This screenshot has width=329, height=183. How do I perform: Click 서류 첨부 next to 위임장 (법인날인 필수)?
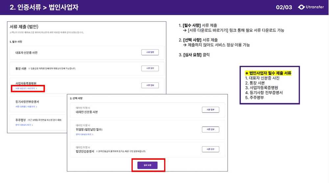pyautogui.click(x=211, y=129)
